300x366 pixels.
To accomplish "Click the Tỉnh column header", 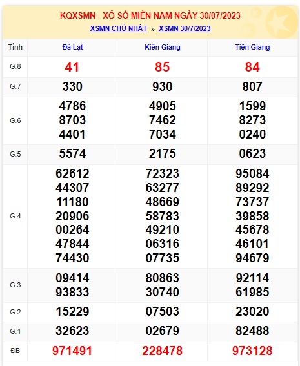I will 15,47.
